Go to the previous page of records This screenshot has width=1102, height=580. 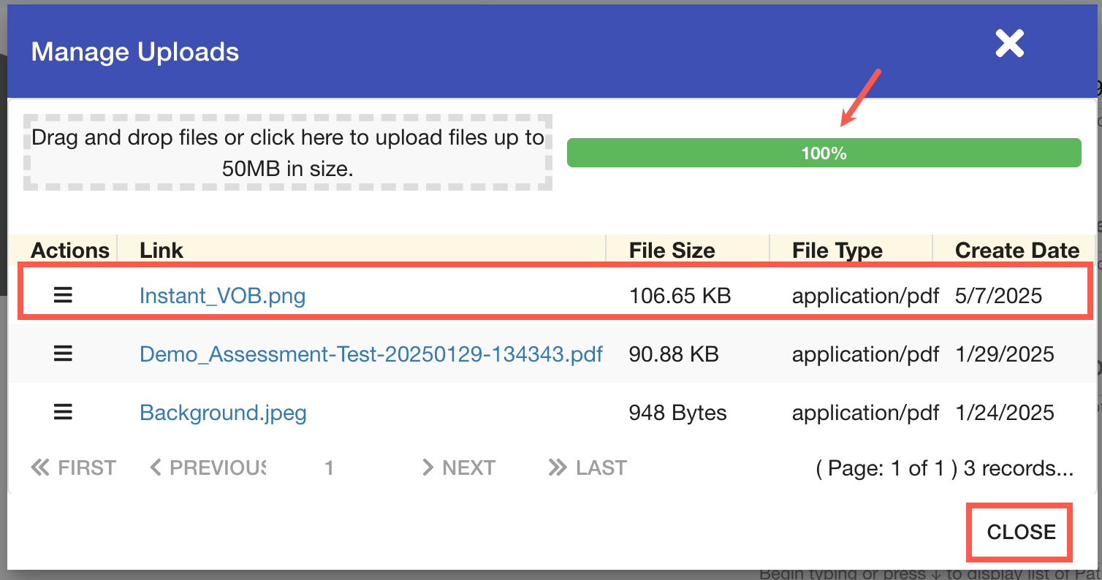[208, 468]
